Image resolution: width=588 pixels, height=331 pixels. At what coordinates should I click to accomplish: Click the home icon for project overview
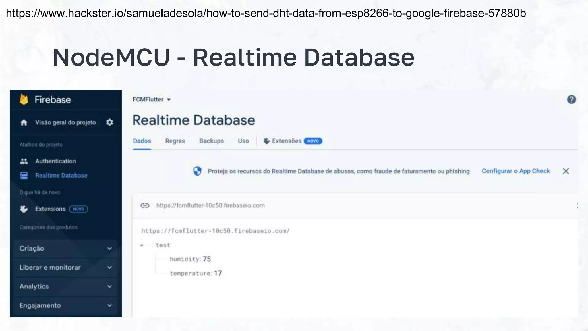24,123
